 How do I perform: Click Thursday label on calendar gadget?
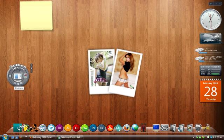211,99
